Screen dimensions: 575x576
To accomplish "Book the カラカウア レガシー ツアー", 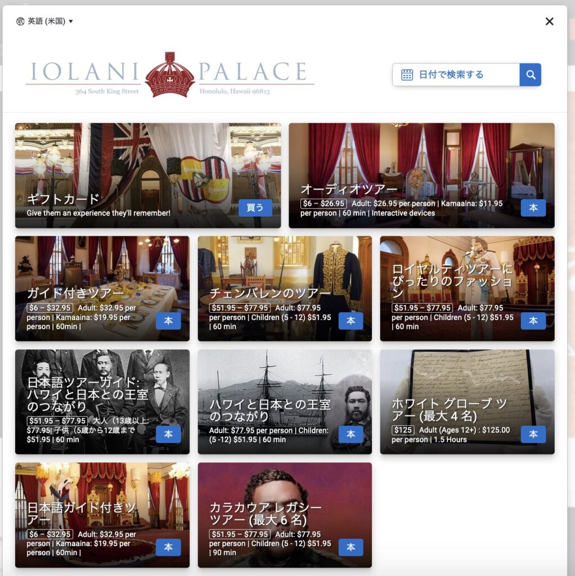I will (351, 547).
